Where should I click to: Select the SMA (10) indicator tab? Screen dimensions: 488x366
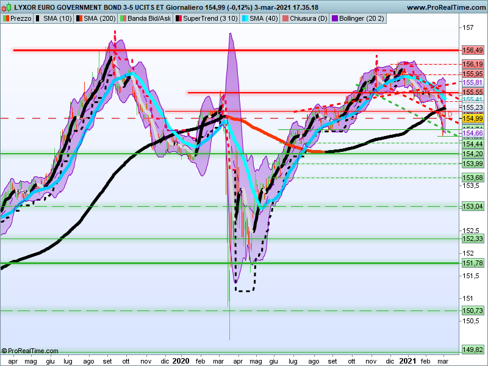[x=57, y=19]
